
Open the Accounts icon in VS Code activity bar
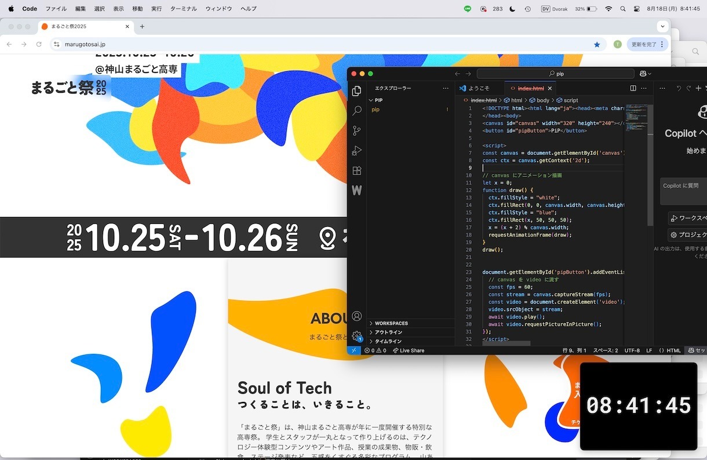coord(357,316)
